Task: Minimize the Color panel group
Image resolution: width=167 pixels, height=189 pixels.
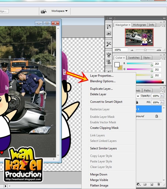Action: pyautogui.click(x=161, y=55)
